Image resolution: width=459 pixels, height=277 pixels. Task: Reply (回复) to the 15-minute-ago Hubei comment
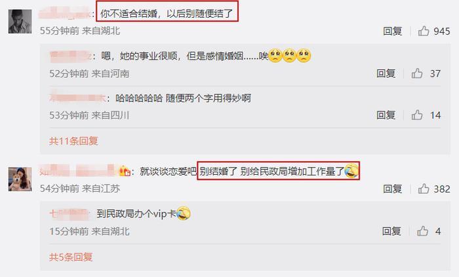point(391,231)
